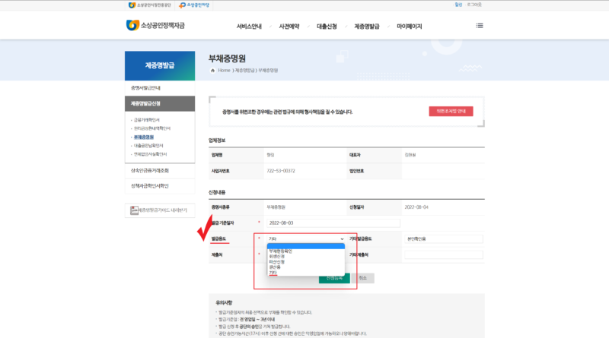The height and width of the screenshot is (338, 609).
Task: Open the 사전예약 menu
Action: click(289, 27)
